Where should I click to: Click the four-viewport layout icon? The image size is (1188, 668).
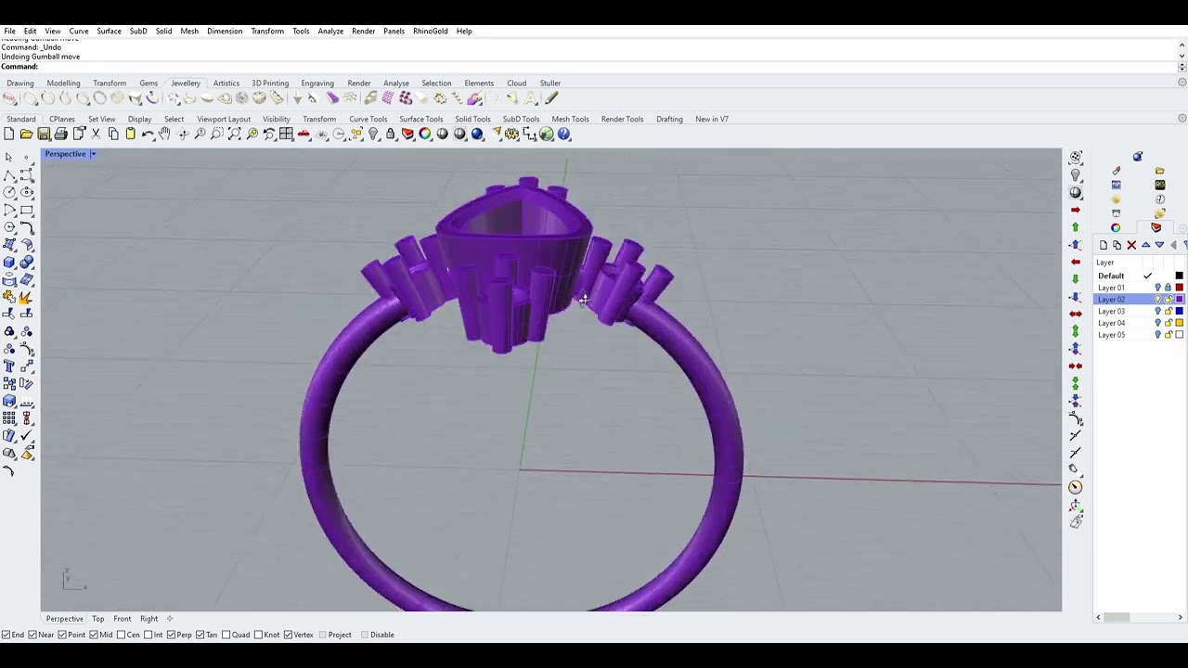(287, 135)
